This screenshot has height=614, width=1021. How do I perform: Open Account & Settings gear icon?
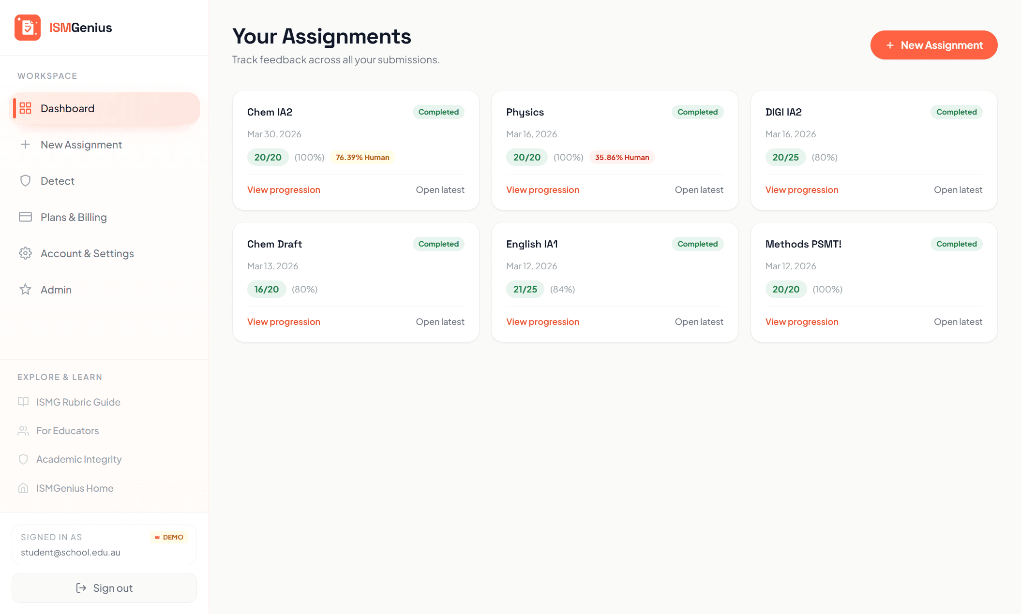[x=25, y=253]
